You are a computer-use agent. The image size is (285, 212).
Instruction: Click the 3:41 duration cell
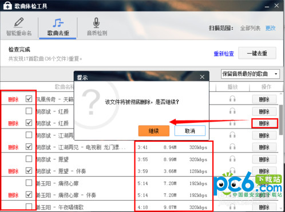coord(142,147)
